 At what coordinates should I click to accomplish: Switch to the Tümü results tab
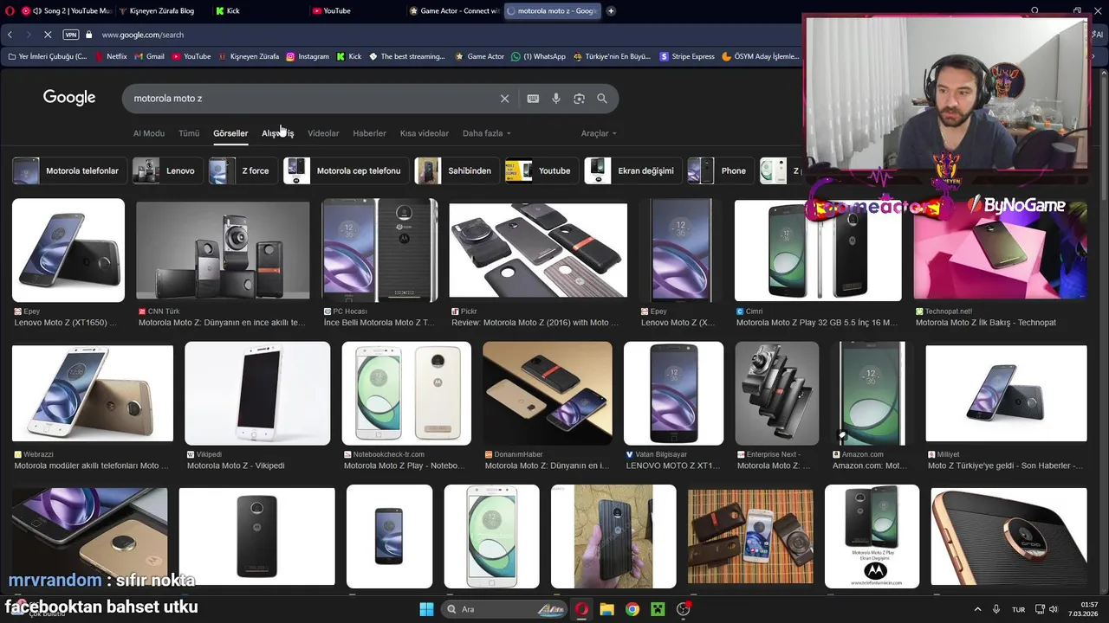coord(188,133)
